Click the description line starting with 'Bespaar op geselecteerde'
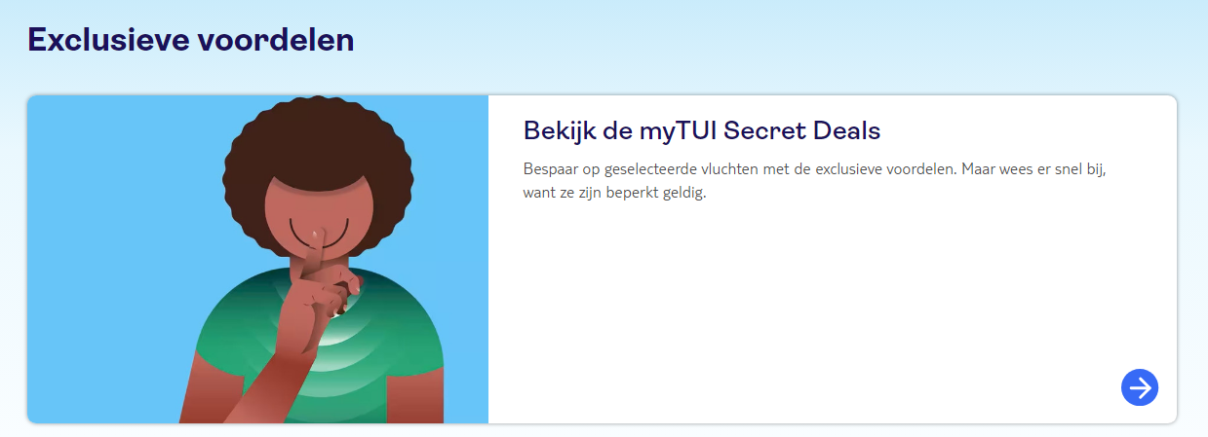The image size is (1208, 437). click(815, 169)
